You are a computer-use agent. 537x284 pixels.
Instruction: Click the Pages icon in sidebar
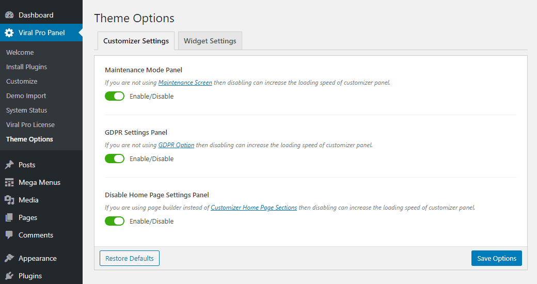(9, 217)
